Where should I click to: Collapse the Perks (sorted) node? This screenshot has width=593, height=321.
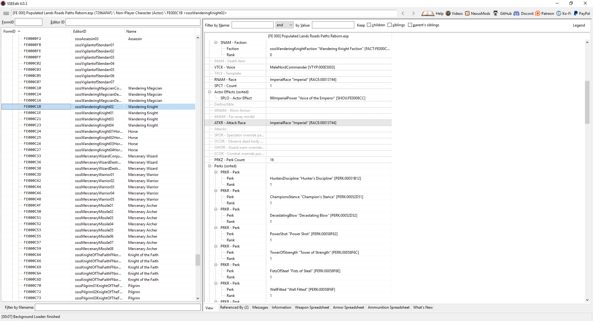210,166
